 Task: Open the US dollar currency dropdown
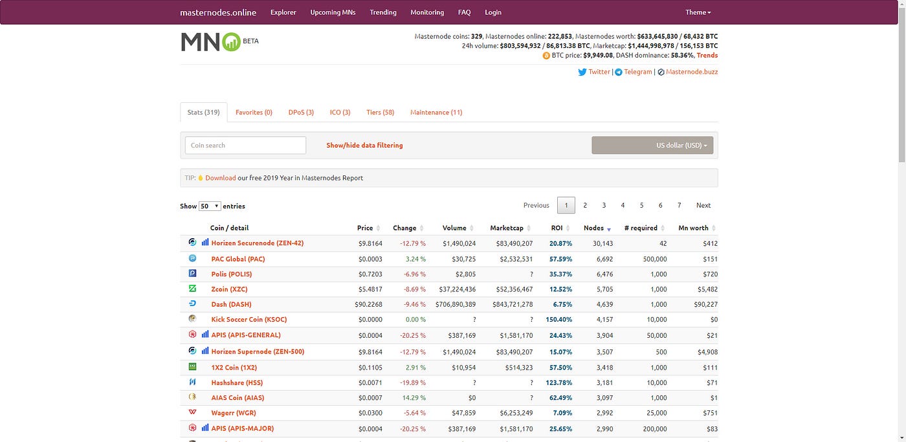[x=652, y=145]
